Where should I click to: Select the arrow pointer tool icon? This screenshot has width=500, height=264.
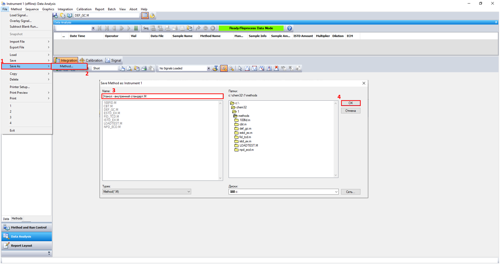tap(240, 68)
